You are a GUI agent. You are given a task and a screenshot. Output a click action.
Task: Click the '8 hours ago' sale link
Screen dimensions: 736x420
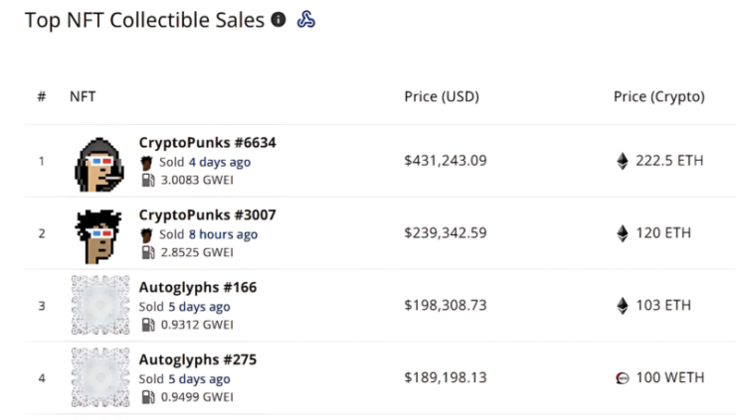pyautogui.click(x=223, y=234)
